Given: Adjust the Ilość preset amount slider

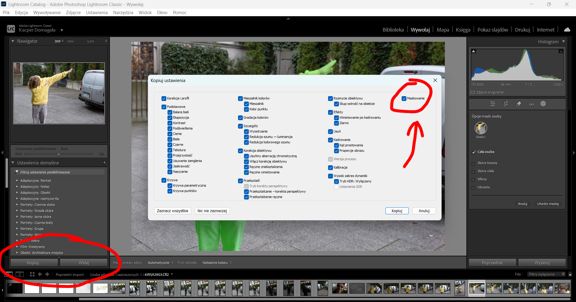Looking at the screenshot, I should pyautogui.click(x=59, y=154).
